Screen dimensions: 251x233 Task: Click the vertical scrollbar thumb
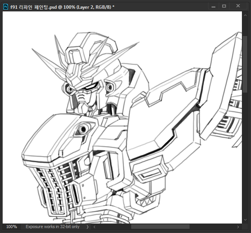click(245, 64)
